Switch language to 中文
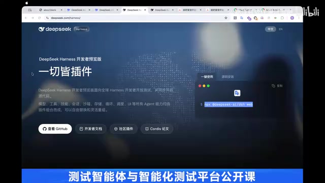Viewport: 325px width, 183px height. (x=270, y=29)
